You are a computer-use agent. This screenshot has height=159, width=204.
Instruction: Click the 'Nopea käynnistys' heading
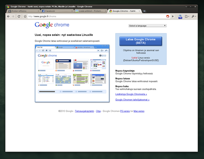(x=125, y=71)
